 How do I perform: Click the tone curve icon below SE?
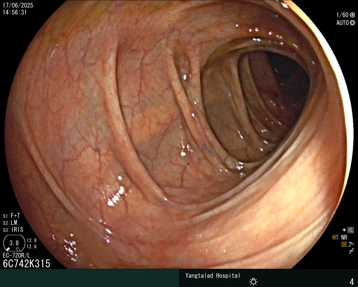[351, 251]
